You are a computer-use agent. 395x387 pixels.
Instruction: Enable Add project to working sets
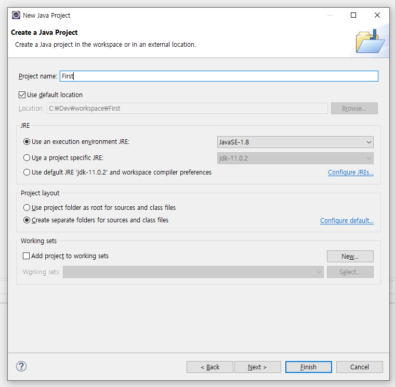click(27, 256)
